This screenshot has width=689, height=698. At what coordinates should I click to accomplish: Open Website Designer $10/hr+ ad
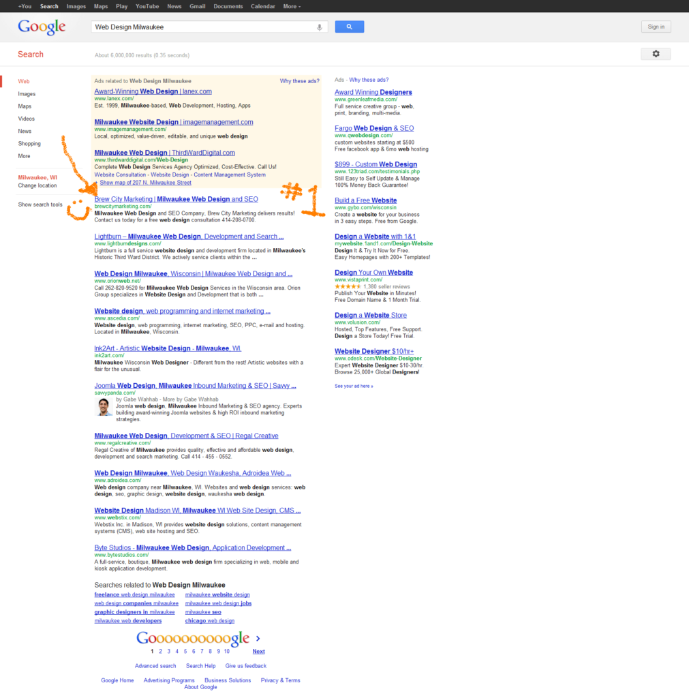point(374,351)
